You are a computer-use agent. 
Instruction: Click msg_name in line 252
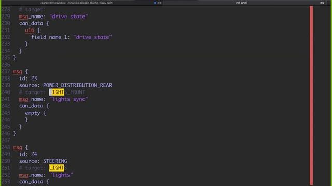point(31,175)
